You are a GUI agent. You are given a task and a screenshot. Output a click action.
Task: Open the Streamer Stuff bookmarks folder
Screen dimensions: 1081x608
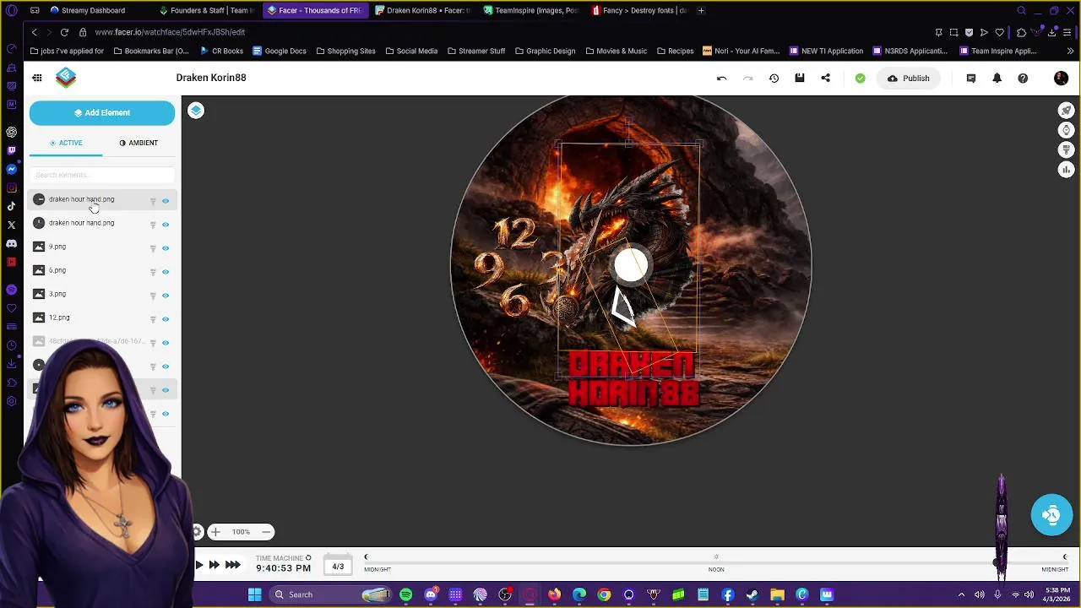[x=476, y=51]
